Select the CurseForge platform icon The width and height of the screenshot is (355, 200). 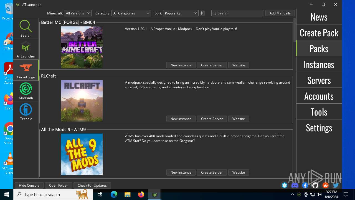(x=26, y=70)
